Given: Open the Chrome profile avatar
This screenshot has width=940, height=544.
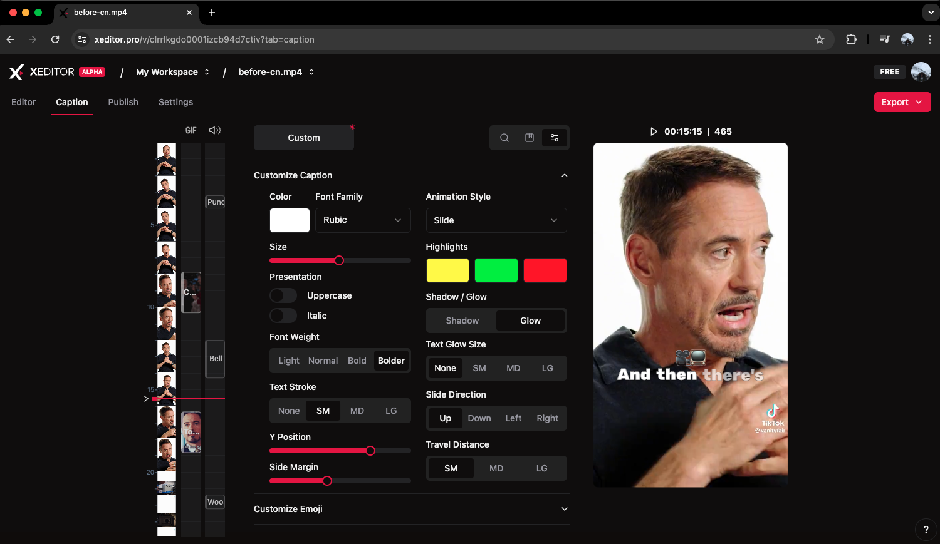Looking at the screenshot, I should pos(907,39).
